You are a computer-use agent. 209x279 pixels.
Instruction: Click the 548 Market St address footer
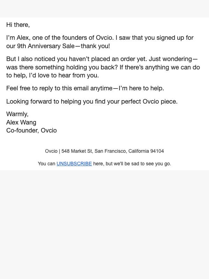pyautogui.click(x=104, y=151)
